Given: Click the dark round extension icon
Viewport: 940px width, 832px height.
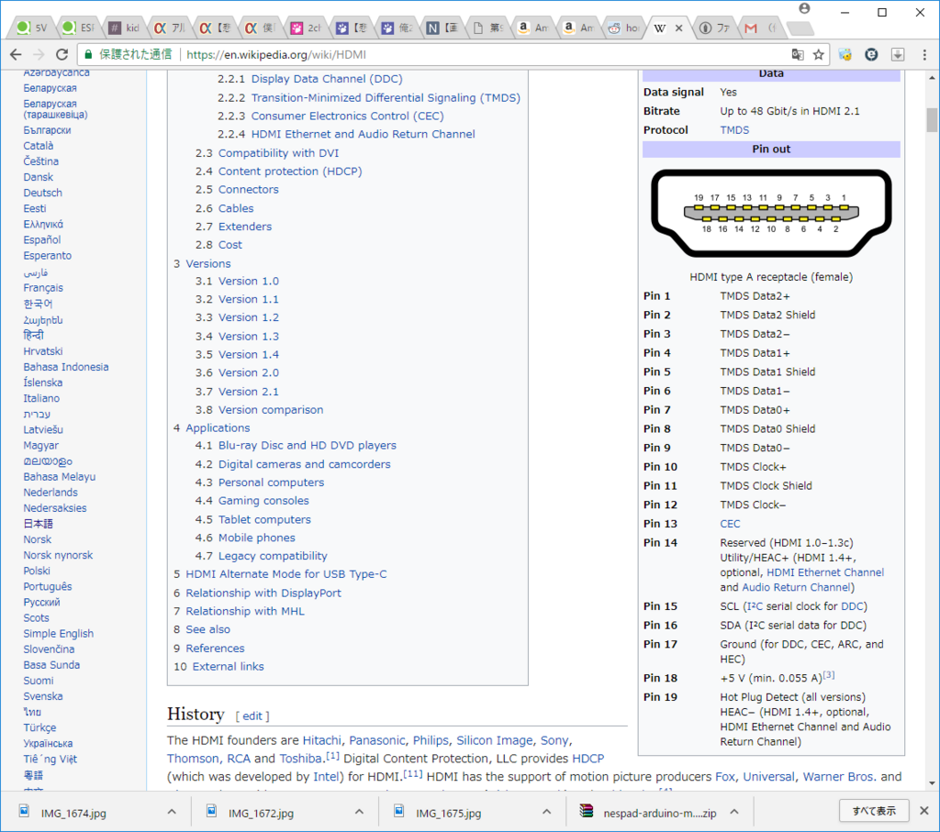Looking at the screenshot, I should click(871, 54).
